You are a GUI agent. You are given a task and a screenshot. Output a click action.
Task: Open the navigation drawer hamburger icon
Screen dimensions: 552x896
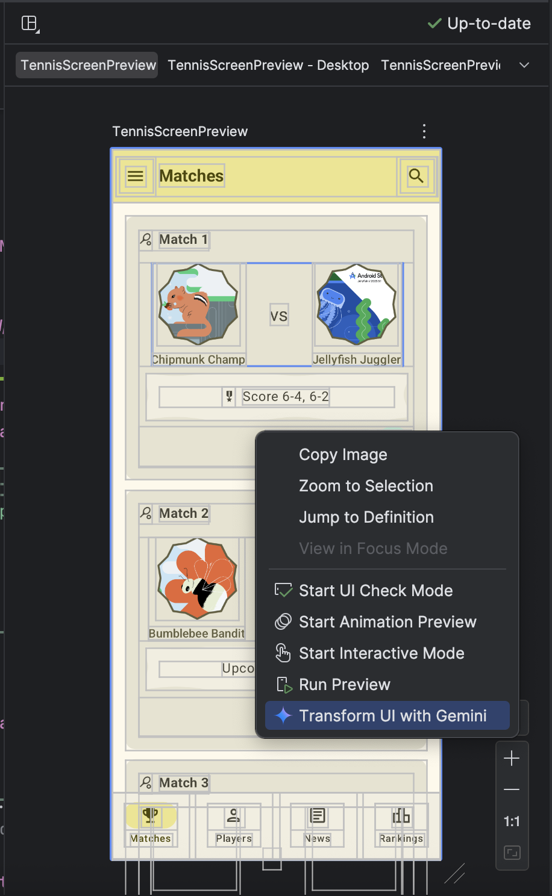click(x=136, y=176)
